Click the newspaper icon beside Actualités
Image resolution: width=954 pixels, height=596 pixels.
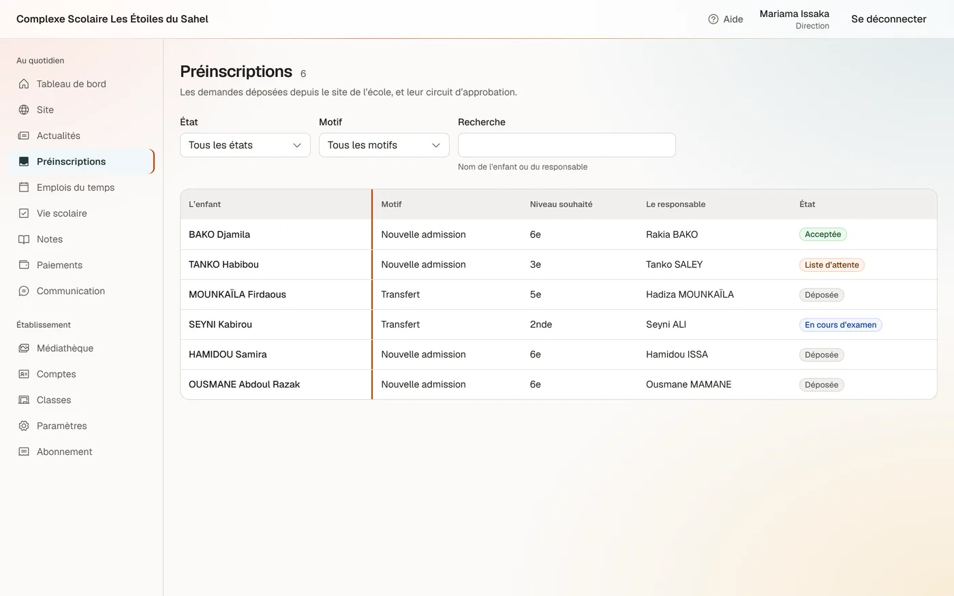tap(24, 136)
